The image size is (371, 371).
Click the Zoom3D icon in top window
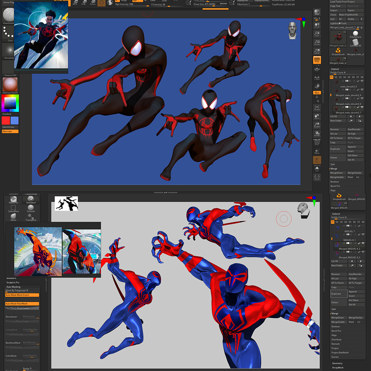(x=317, y=125)
